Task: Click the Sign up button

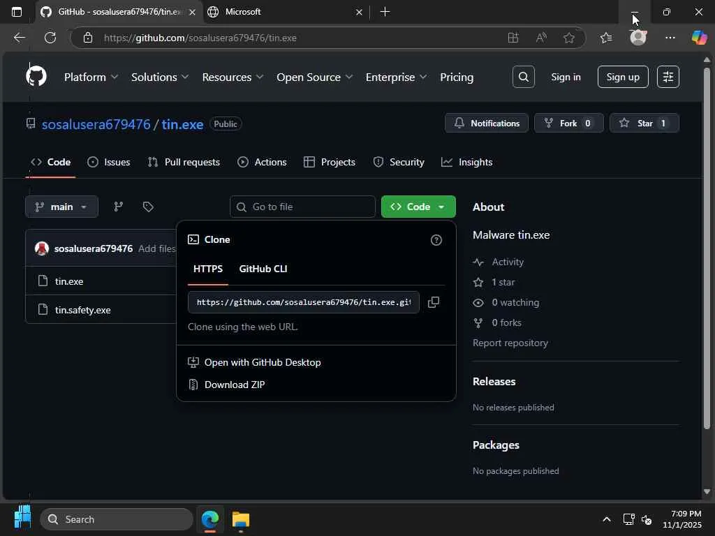Action: [x=622, y=77]
